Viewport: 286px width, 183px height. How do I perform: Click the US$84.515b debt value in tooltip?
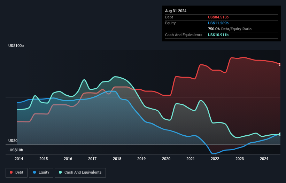pyautogui.click(x=218, y=17)
